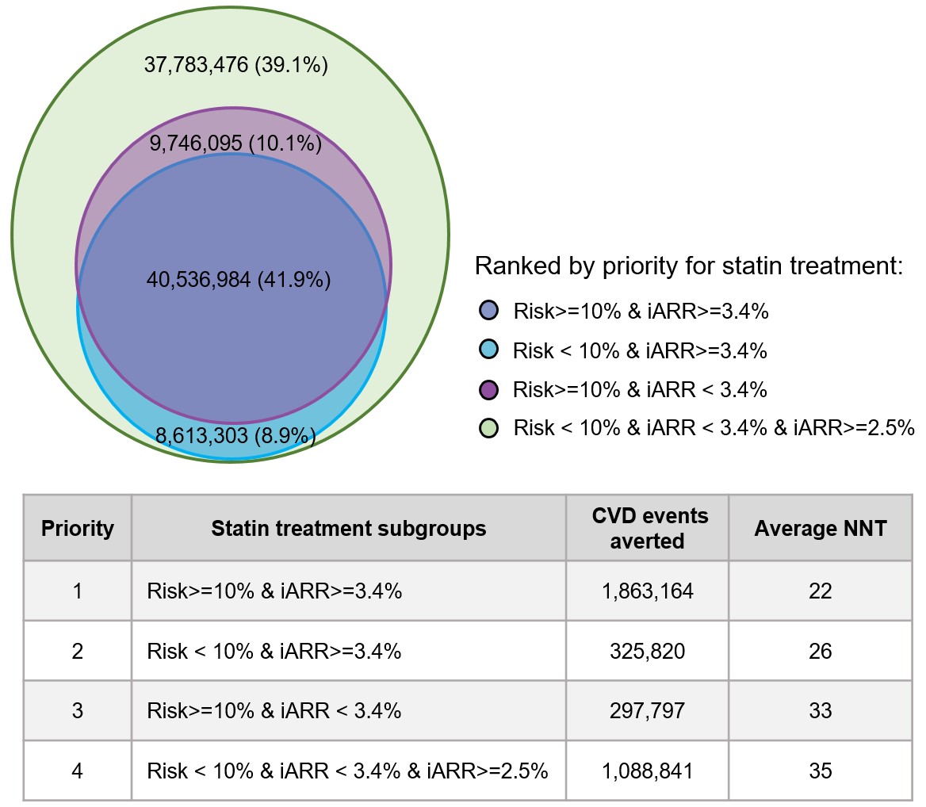Viewport: 926px width, 807px height.
Task: Click the Average NNT value 22
Action: pos(821,591)
